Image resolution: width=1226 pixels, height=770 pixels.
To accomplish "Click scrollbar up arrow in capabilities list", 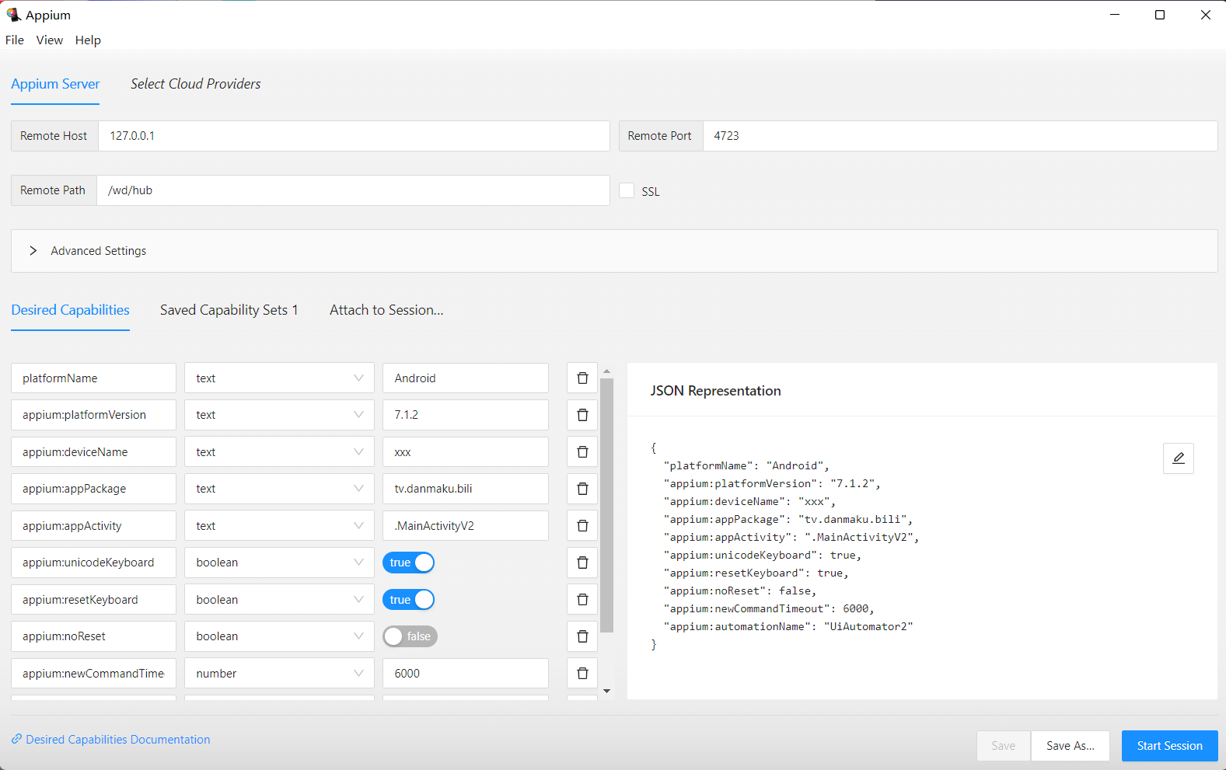I will (607, 371).
